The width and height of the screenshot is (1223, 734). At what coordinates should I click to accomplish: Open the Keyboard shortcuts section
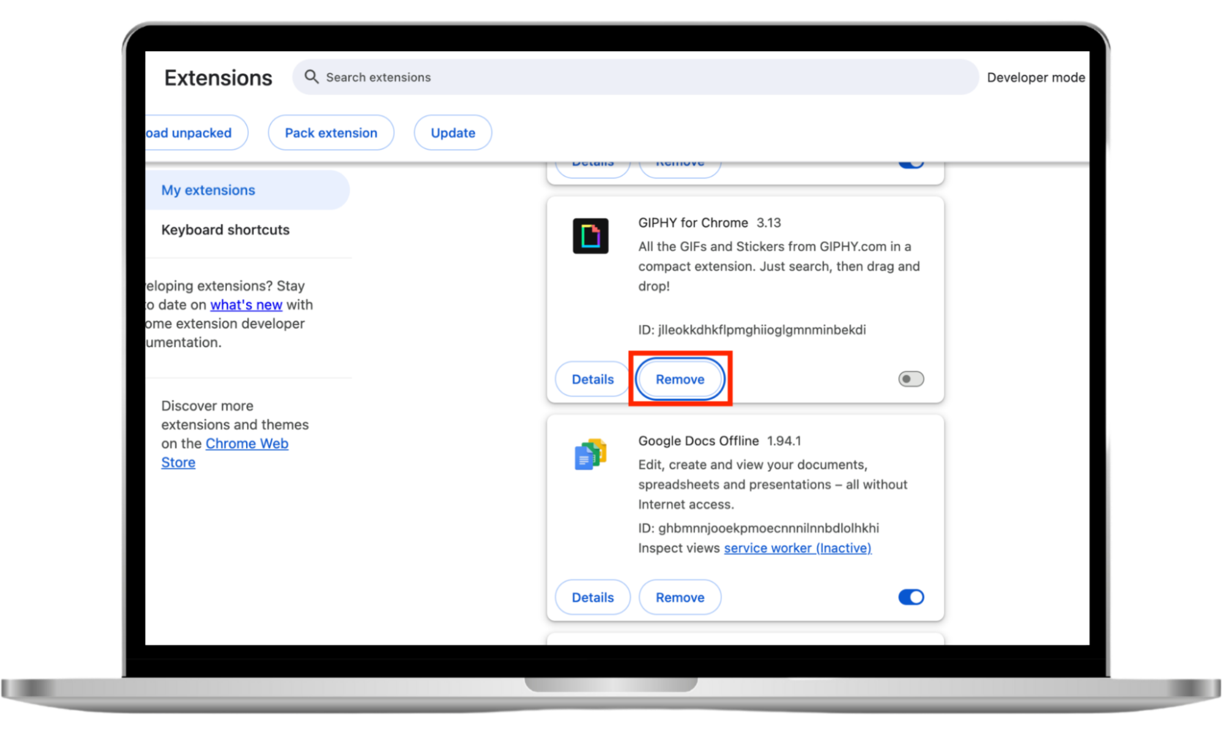coord(225,230)
